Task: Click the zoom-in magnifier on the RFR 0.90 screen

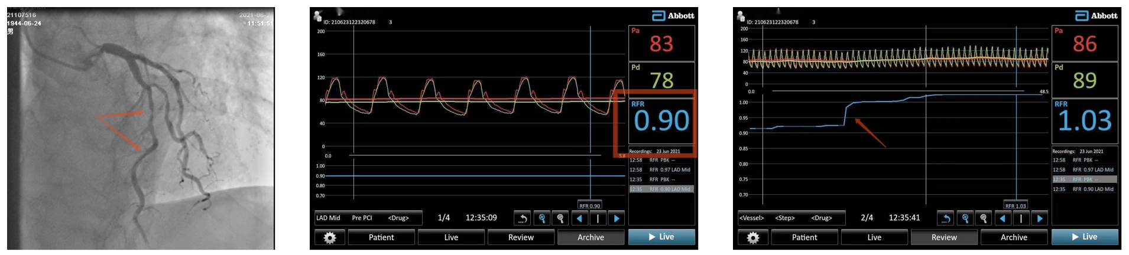Action: pyautogui.click(x=542, y=218)
